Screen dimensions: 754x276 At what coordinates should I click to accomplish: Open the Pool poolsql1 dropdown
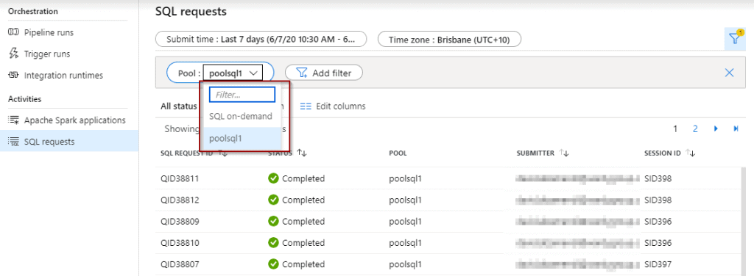click(x=233, y=73)
